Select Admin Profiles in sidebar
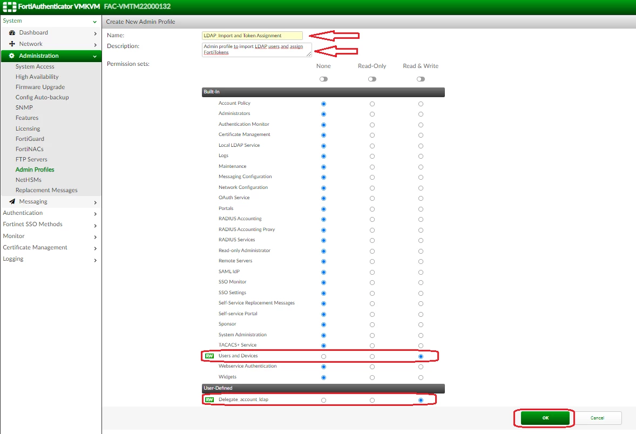This screenshot has width=636, height=434. [35, 169]
